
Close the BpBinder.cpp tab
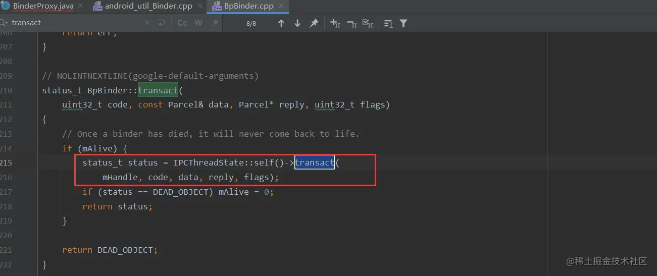281,7
